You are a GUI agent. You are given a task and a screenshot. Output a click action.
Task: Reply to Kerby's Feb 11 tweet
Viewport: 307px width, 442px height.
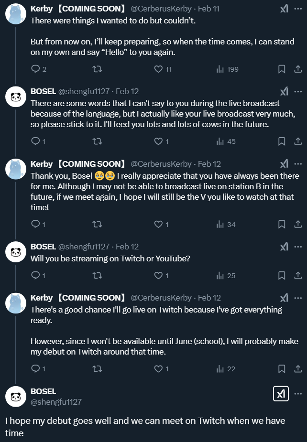(x=35, y=69)
